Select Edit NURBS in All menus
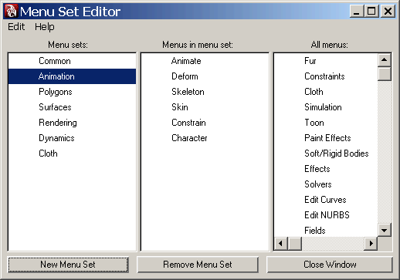 [x=326, y=215]
